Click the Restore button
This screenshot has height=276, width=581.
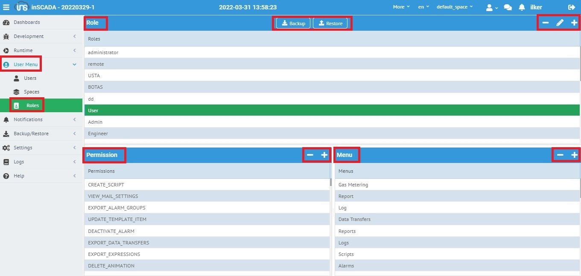(330, 23)
